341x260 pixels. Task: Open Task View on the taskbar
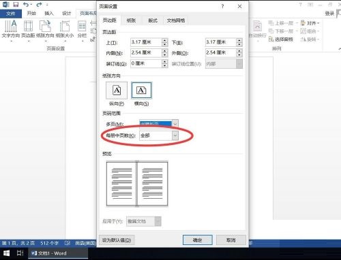[x=20, y=253]
